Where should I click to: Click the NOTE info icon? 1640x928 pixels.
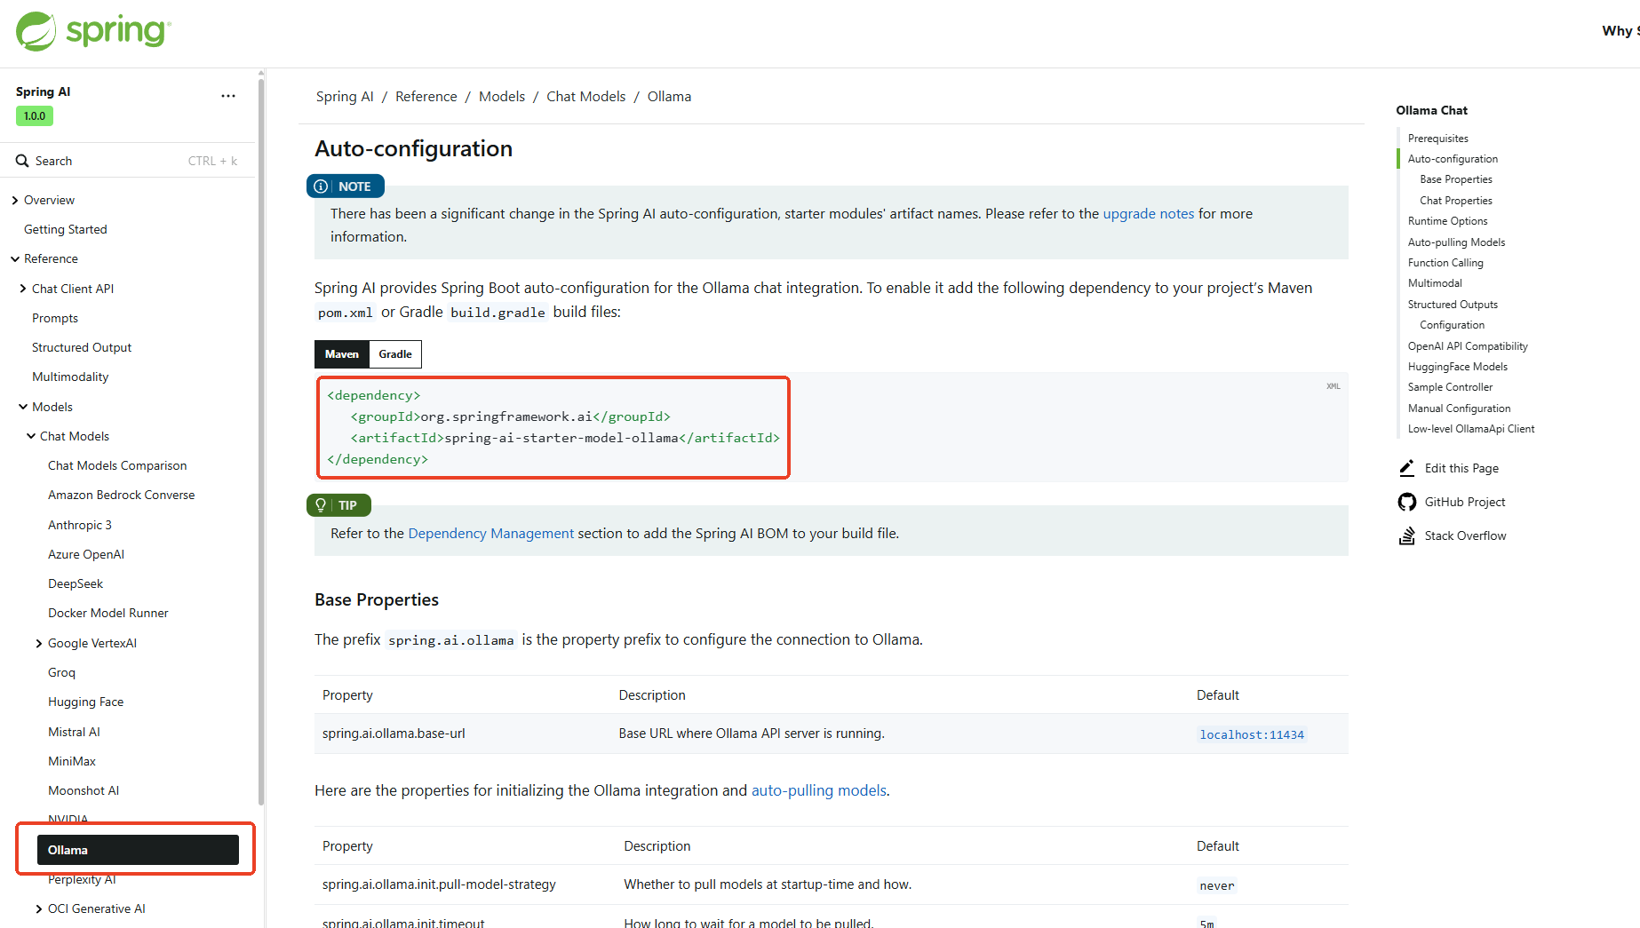(x=321, y=186)
